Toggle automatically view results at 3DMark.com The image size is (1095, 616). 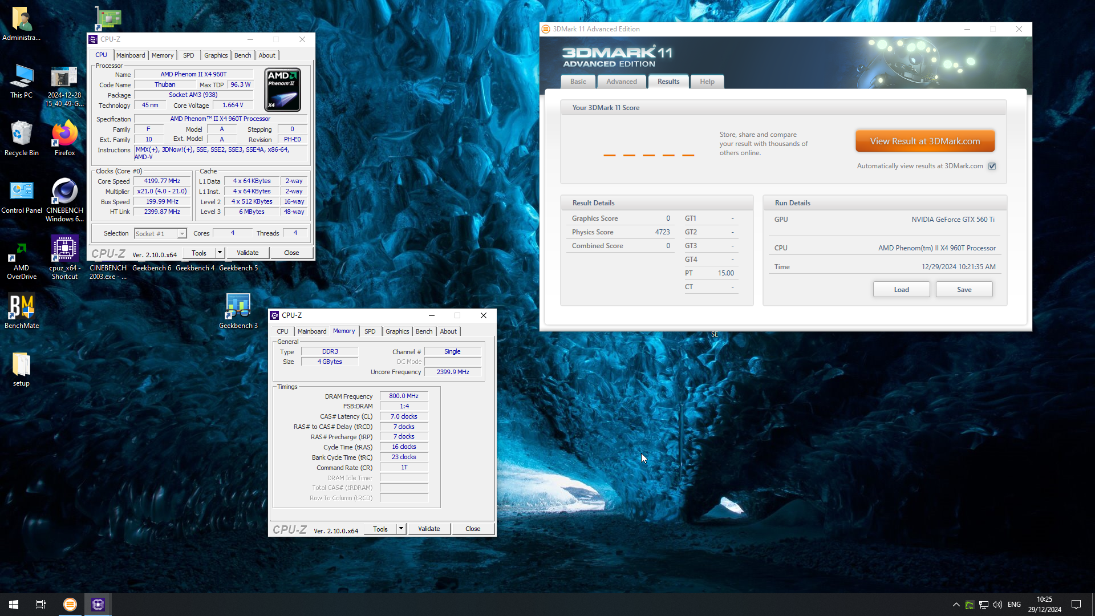click(992, 166)
